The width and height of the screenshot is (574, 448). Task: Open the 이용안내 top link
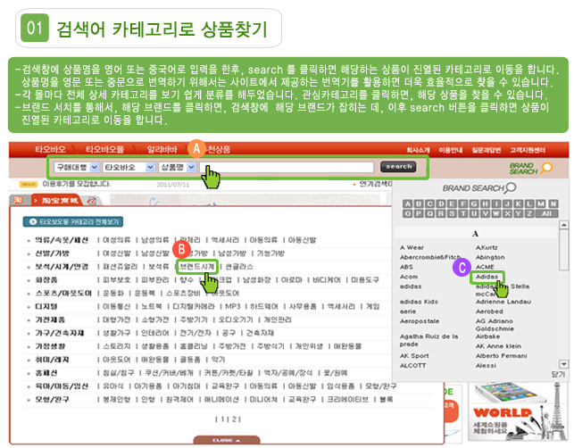[x=450, y=150]
